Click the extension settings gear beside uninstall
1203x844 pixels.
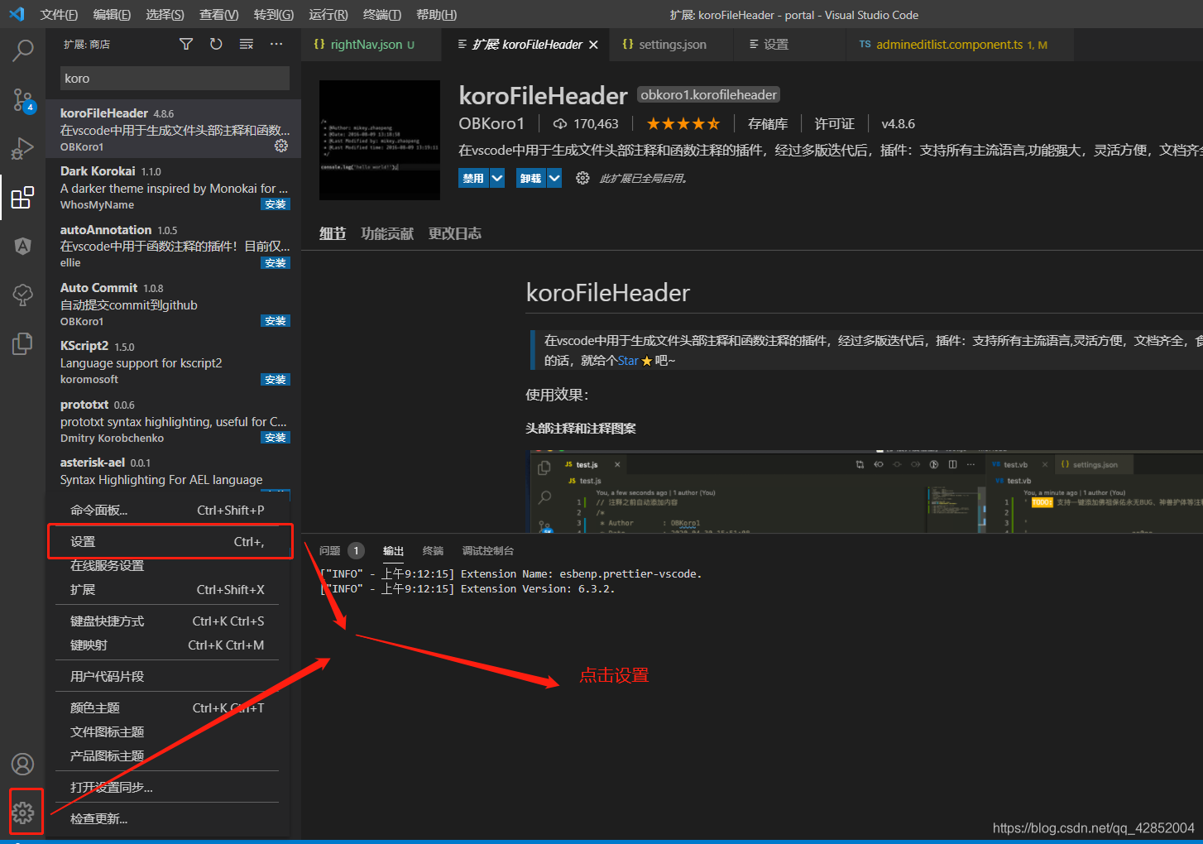click(x=582, y=178)
